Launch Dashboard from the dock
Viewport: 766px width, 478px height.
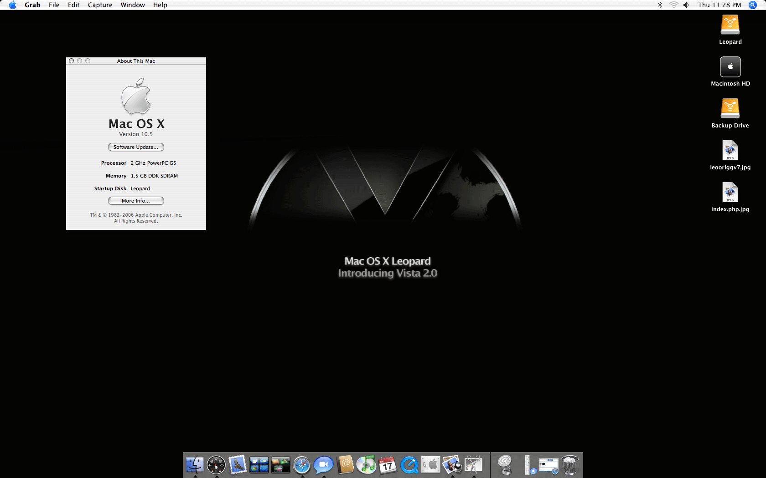tap(216, 465)
